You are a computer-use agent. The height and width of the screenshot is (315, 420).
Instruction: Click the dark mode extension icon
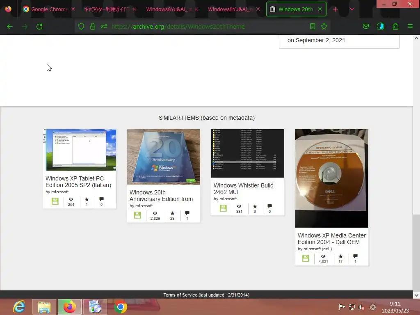click(x=381, y=26)
